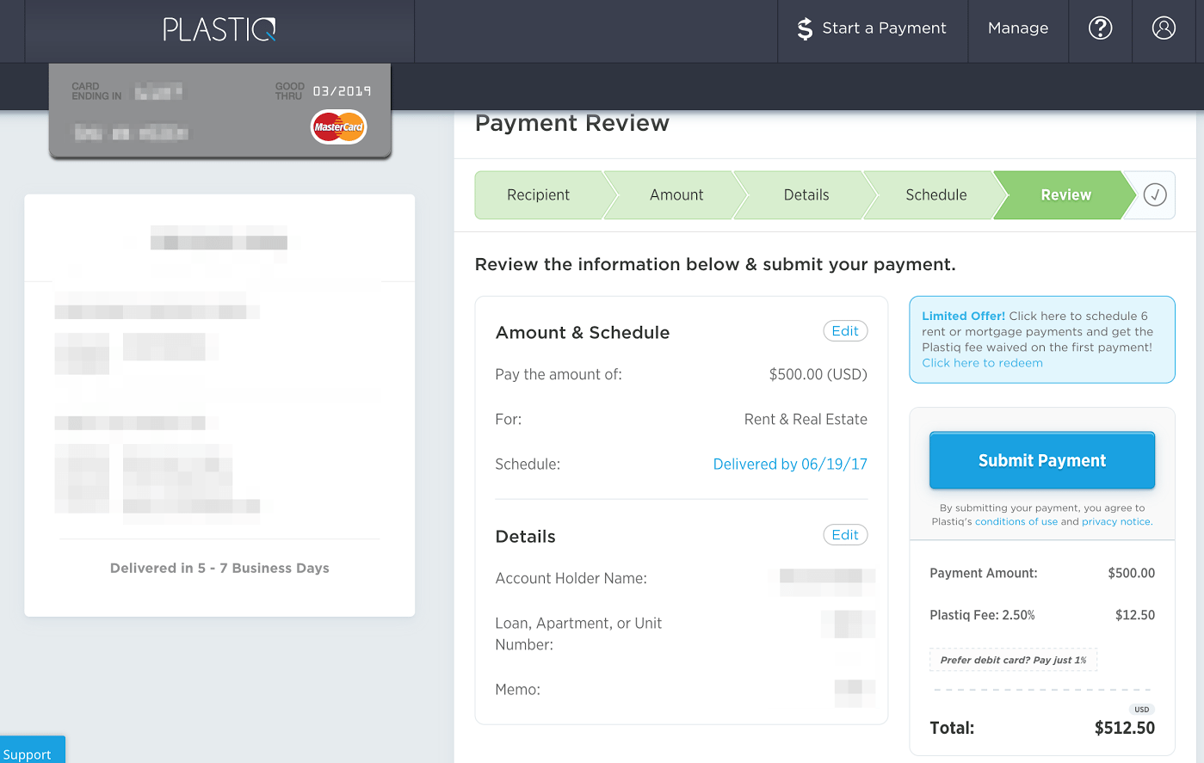
Task: Switch to the Schedule step
Action: pos(936,195)
